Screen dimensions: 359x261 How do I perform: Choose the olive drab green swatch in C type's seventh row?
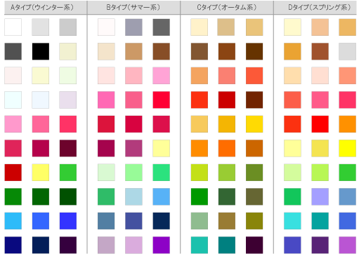point(254,173)
